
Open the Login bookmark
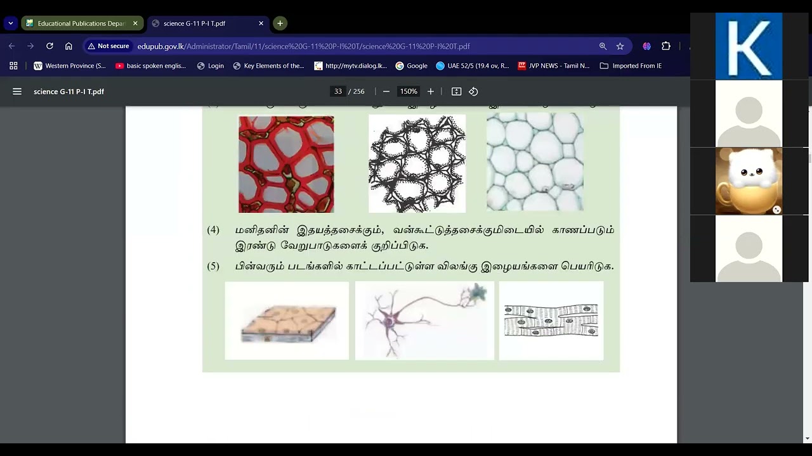point(210,66)
